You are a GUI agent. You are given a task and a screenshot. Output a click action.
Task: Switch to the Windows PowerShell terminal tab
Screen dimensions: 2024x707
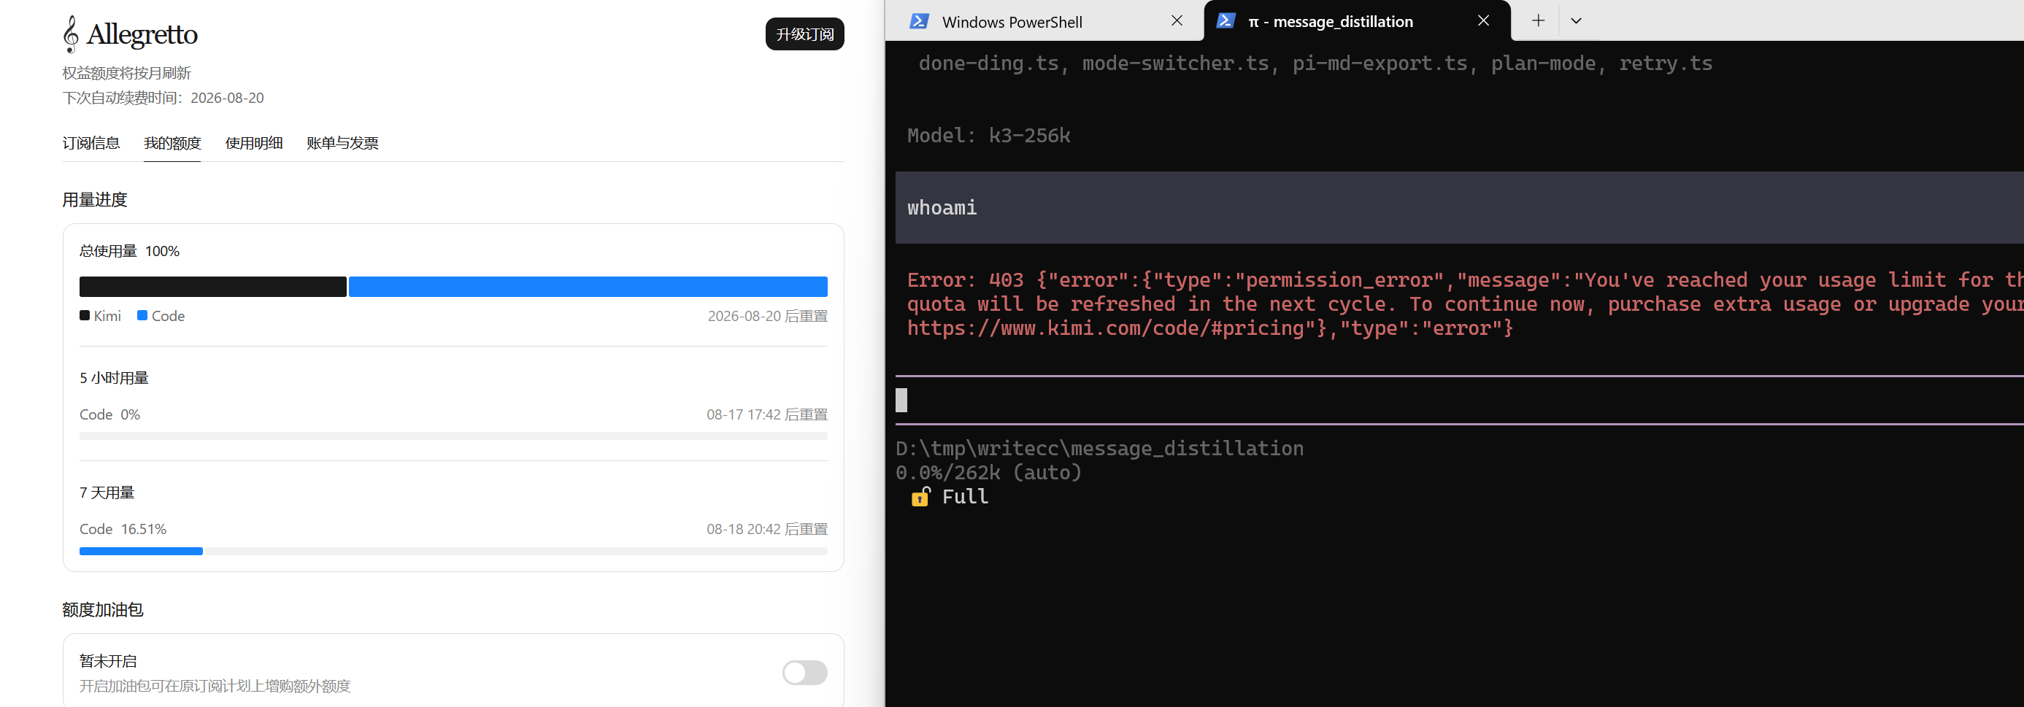pos(1044,21)
